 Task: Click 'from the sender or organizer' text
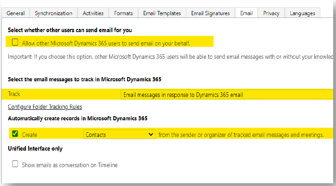[x=241, y=135]
